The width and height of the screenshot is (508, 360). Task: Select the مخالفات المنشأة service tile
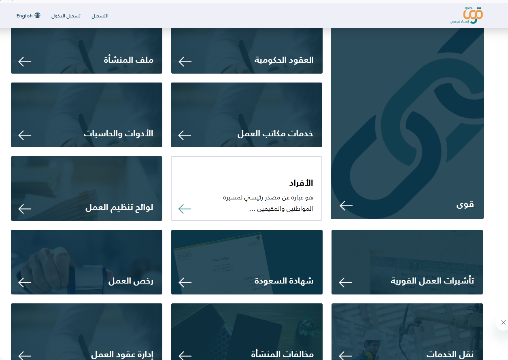point(247,332)
